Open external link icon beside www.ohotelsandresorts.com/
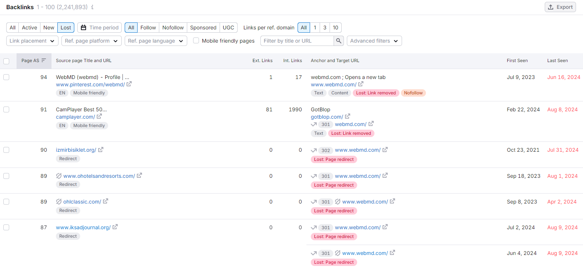Viewport: 583px width, 270px height. click(x=139, y=176)
